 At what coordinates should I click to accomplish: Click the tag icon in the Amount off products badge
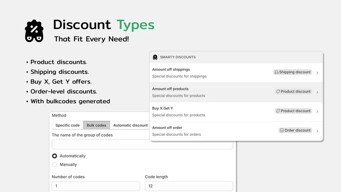click(x=278, y=91)
